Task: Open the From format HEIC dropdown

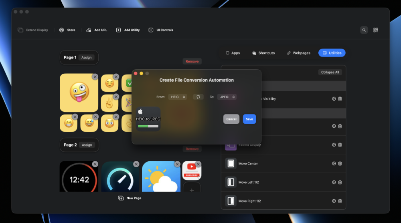Action: click(x=178, y=97)
